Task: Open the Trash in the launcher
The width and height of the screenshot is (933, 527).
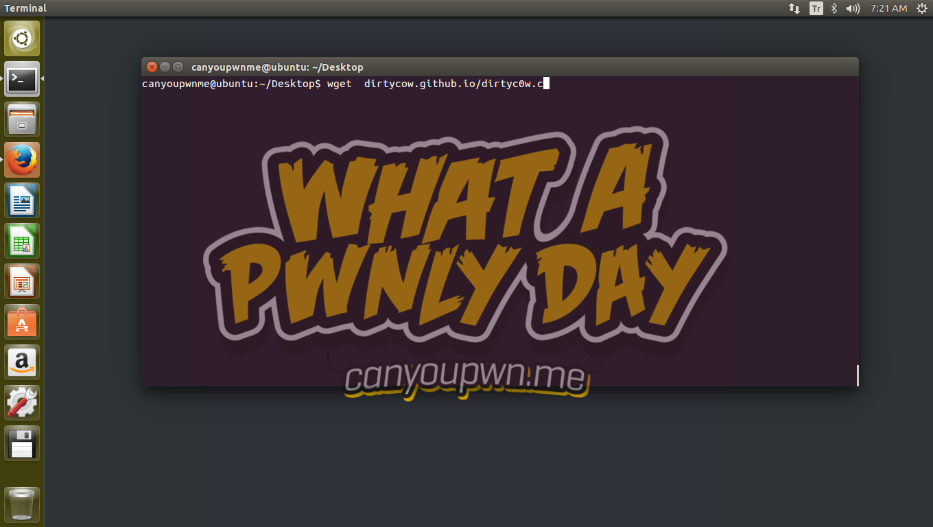Action: 22,504
